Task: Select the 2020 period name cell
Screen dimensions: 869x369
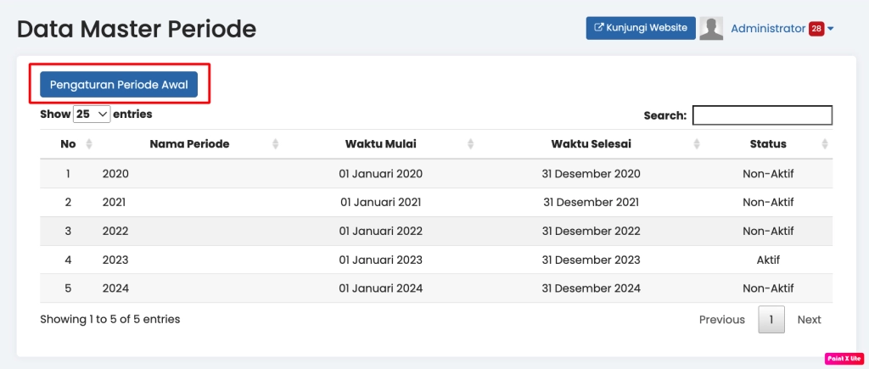Action: pos(115,174)
